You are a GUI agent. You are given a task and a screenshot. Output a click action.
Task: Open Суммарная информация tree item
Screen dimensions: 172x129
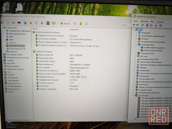click(18, 31)
